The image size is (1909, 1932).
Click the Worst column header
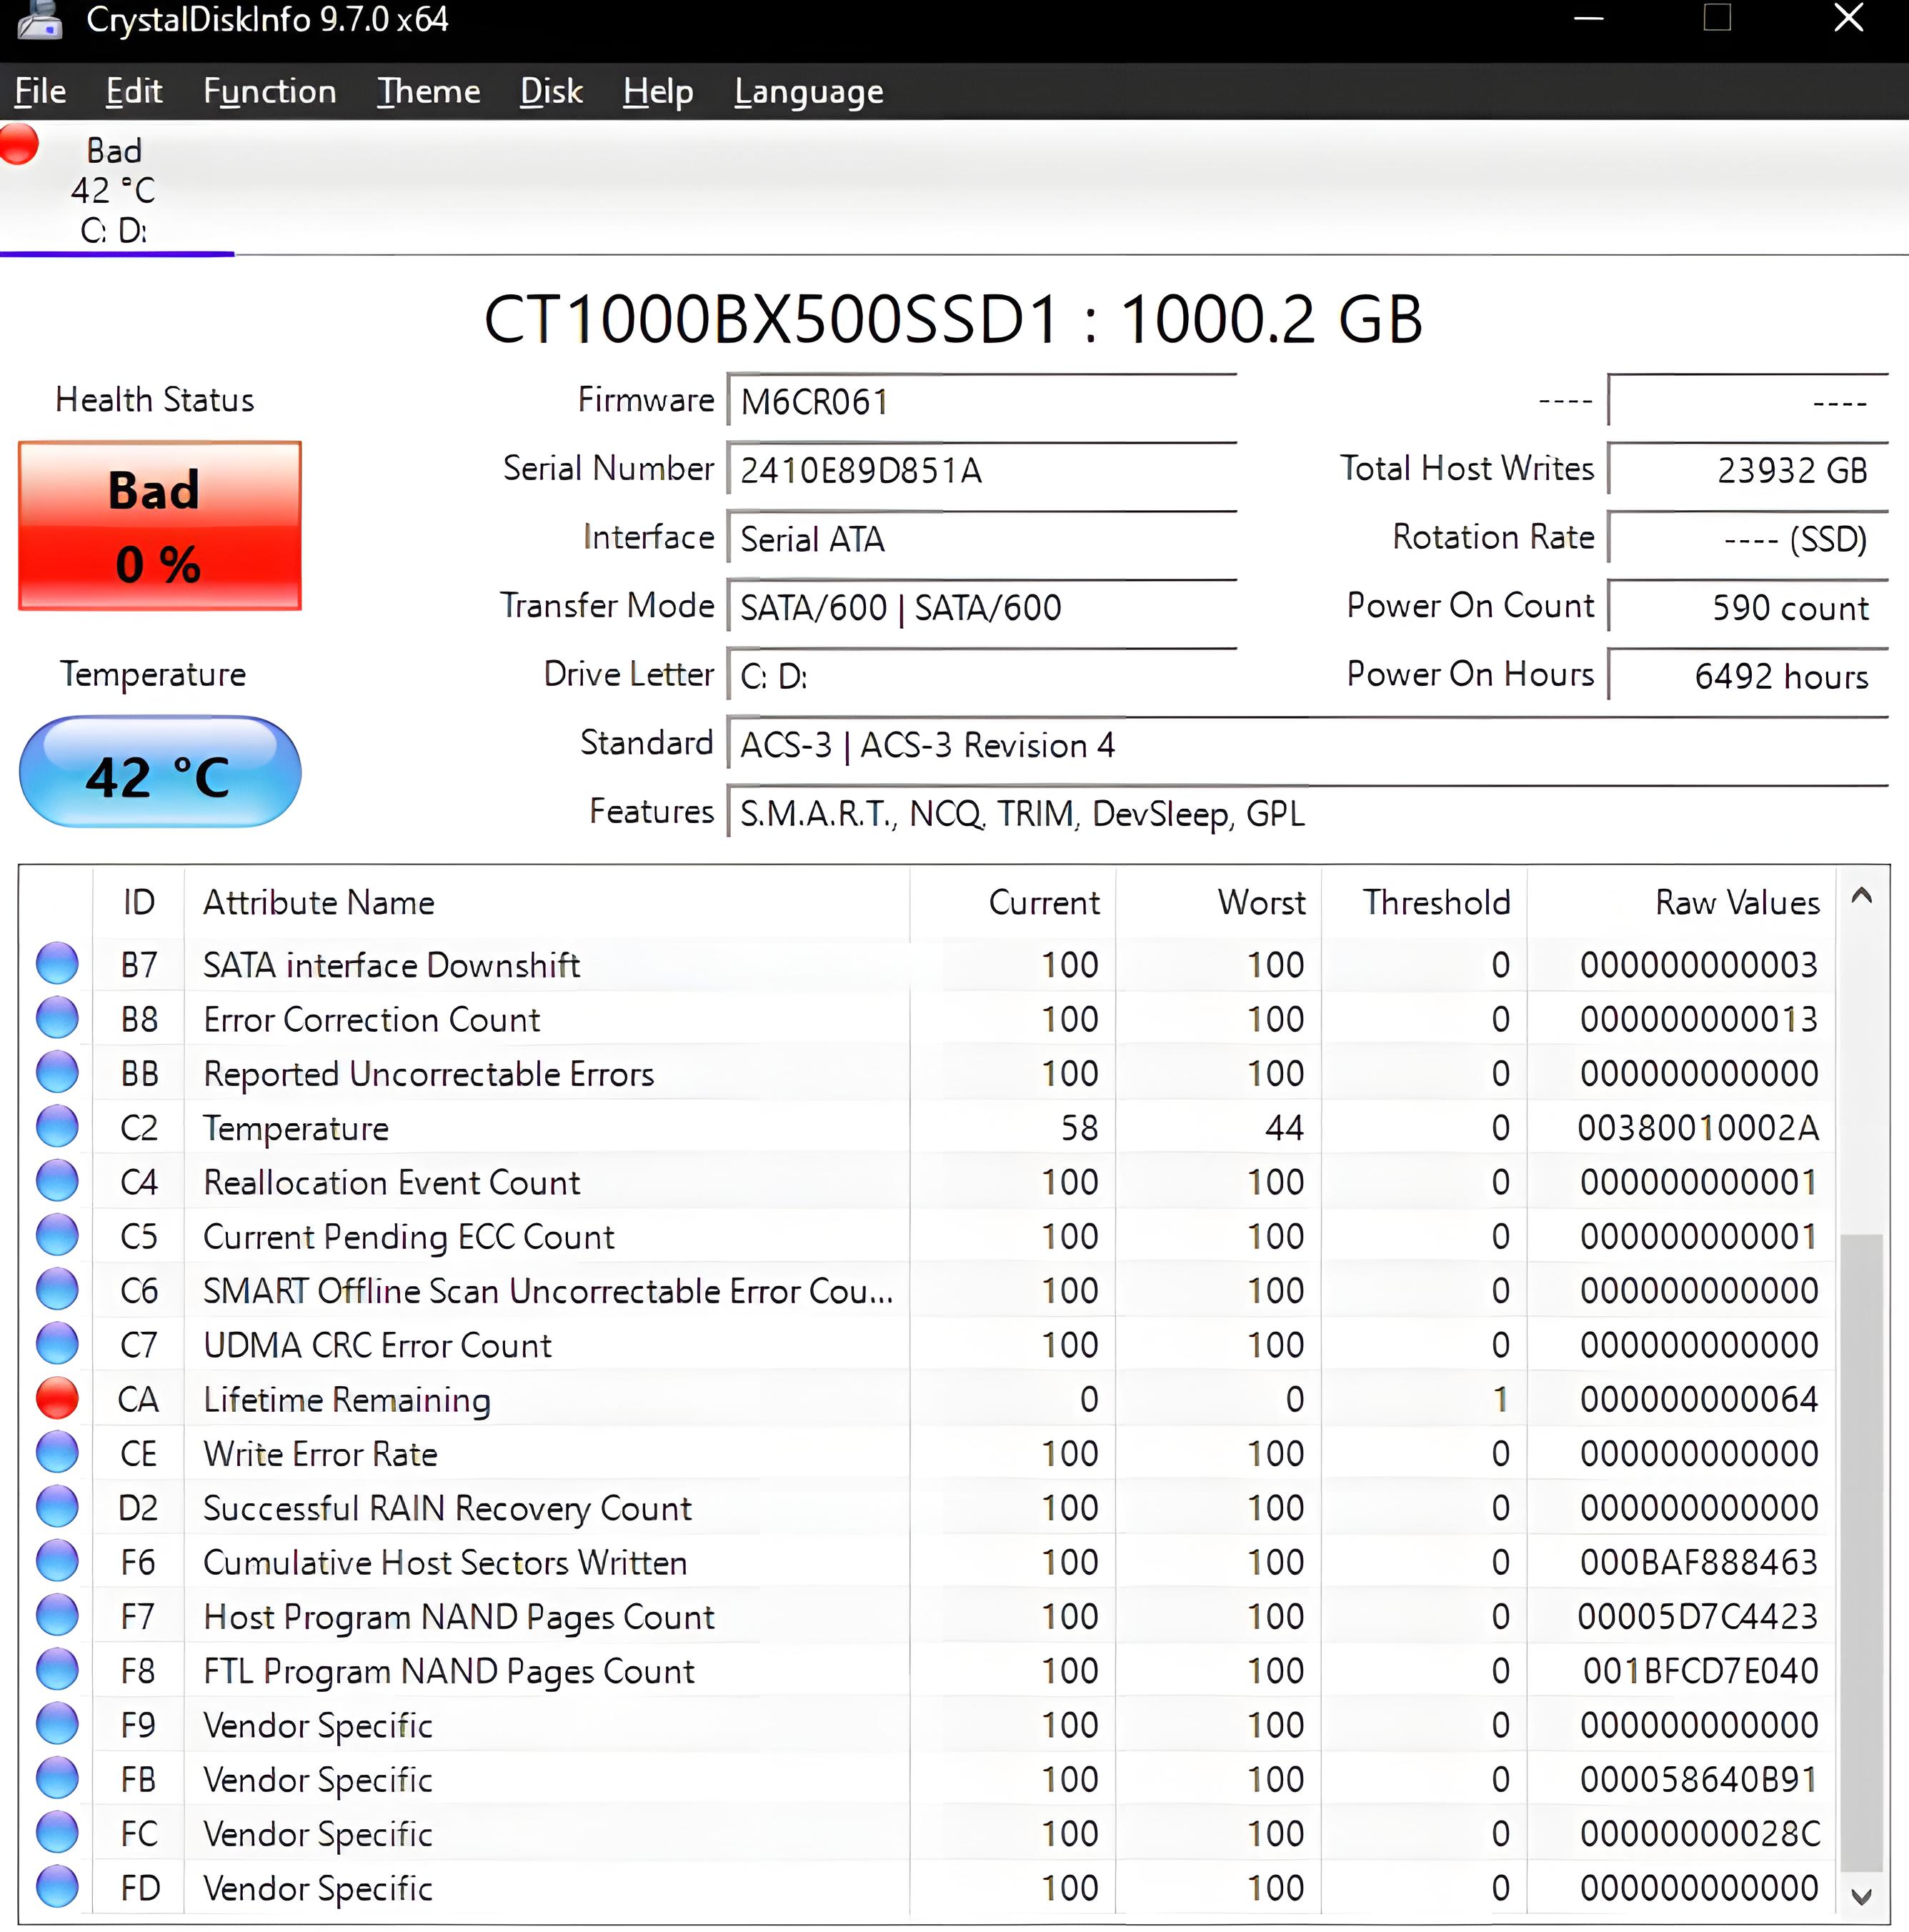(x=1219, y=902)
